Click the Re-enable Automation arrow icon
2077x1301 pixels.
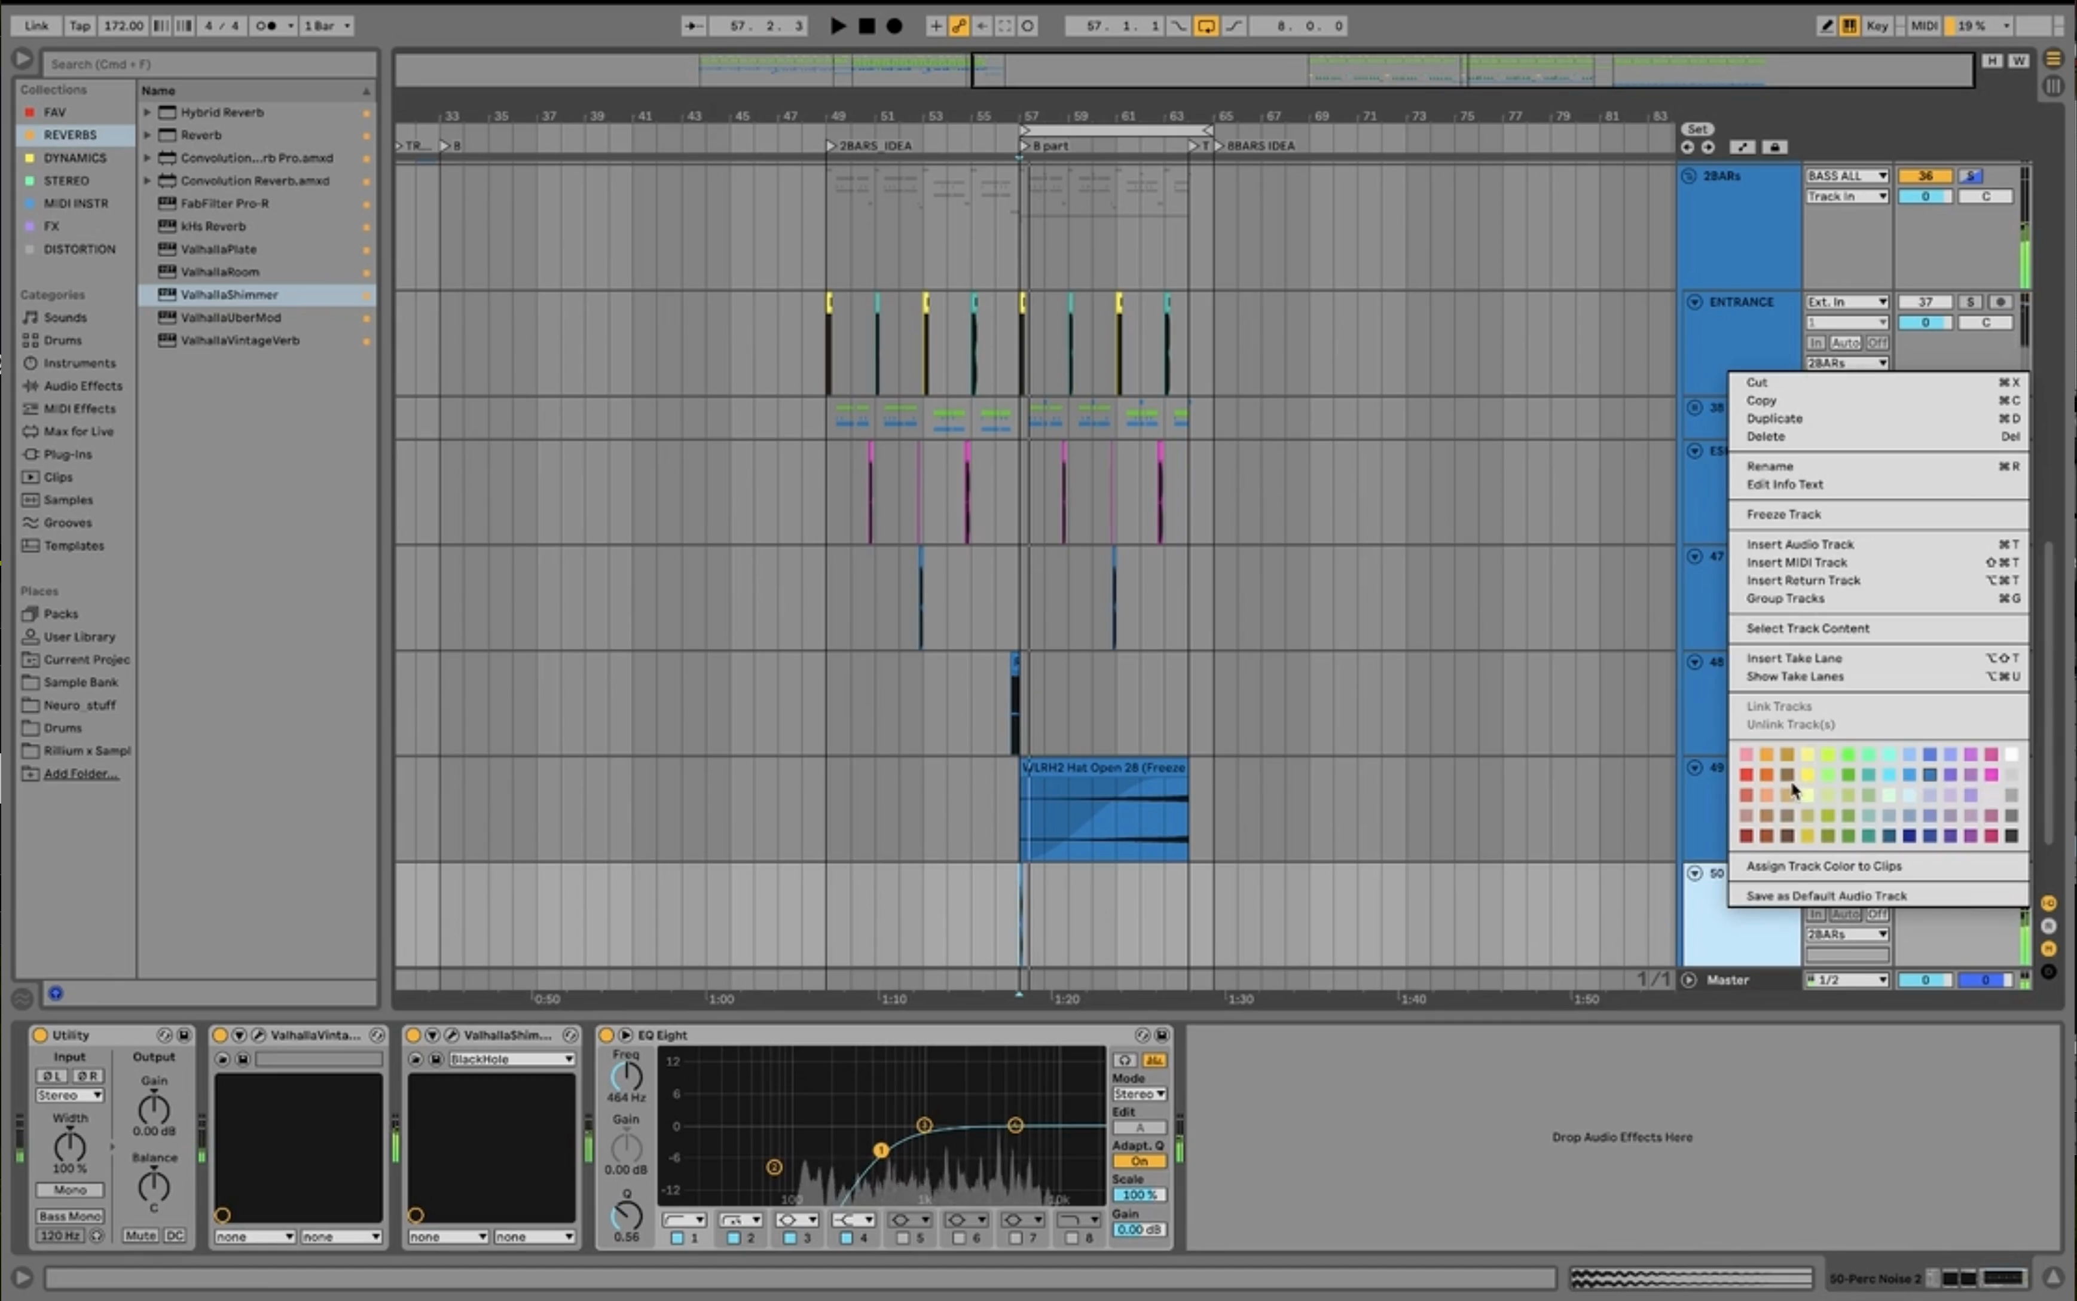pyautogui.click(x=982, y=26)
